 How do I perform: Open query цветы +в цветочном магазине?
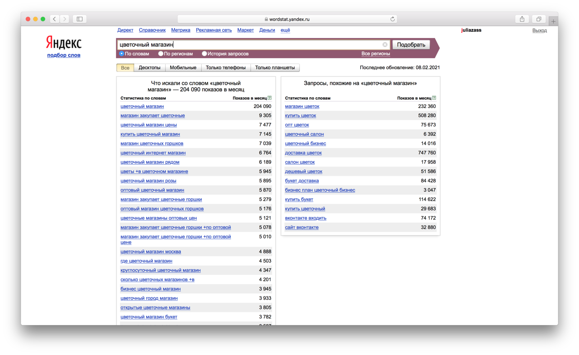(154, 171)
